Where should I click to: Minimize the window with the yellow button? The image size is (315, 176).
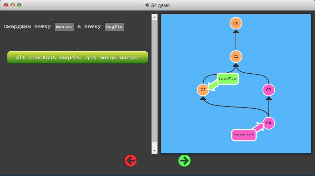pos(13,5)
